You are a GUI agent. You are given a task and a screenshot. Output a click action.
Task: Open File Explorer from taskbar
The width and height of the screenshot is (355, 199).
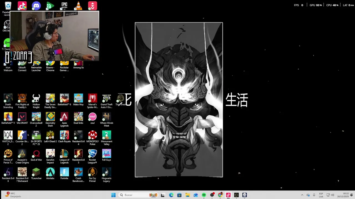click(187, 195)
